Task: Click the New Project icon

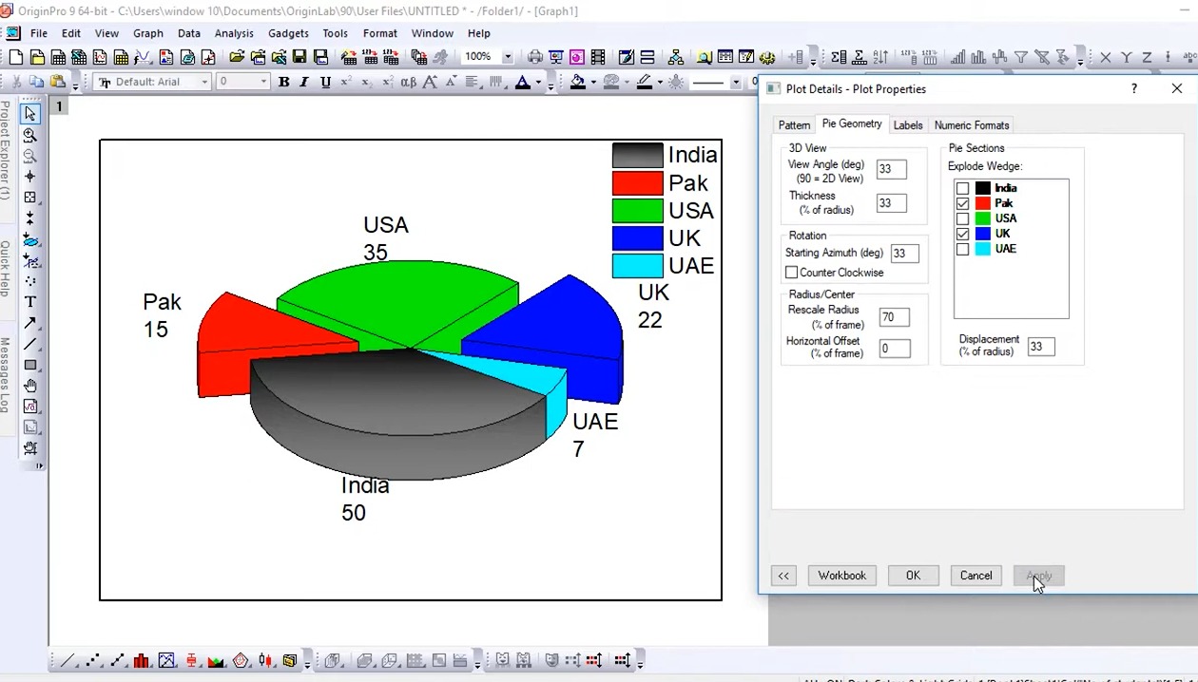Action: [16, 58]
